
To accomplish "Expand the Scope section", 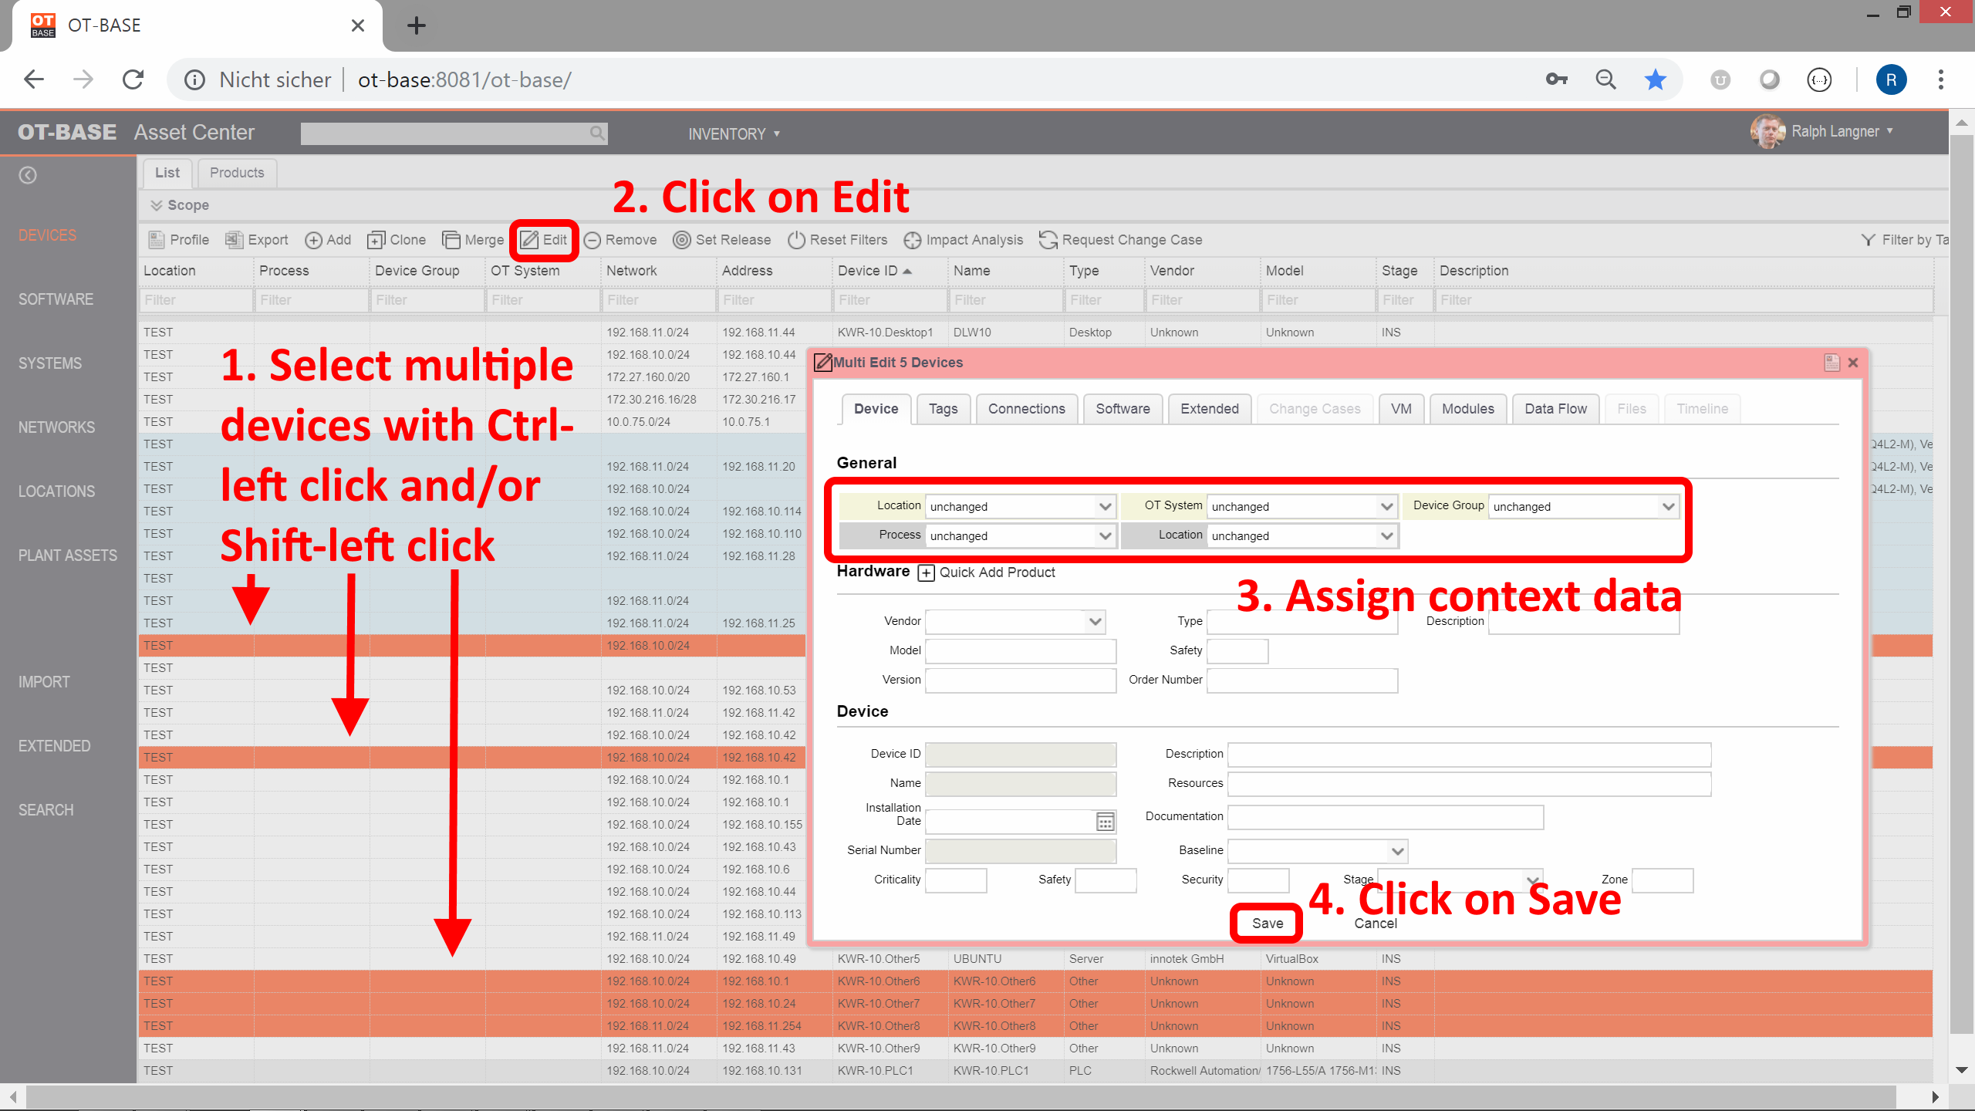I will coord(180,205).
